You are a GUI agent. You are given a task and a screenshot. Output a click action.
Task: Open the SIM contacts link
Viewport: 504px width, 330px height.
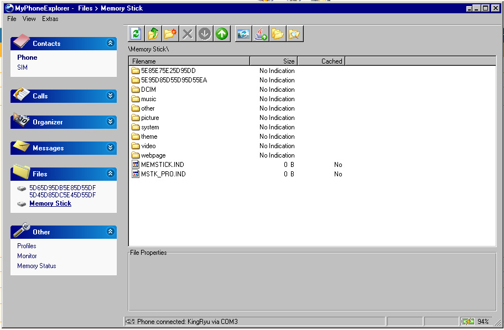(x=22, y=67)
